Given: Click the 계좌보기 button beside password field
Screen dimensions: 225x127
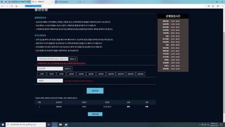Looking at the screenshot, I should (x=73, y=59).
